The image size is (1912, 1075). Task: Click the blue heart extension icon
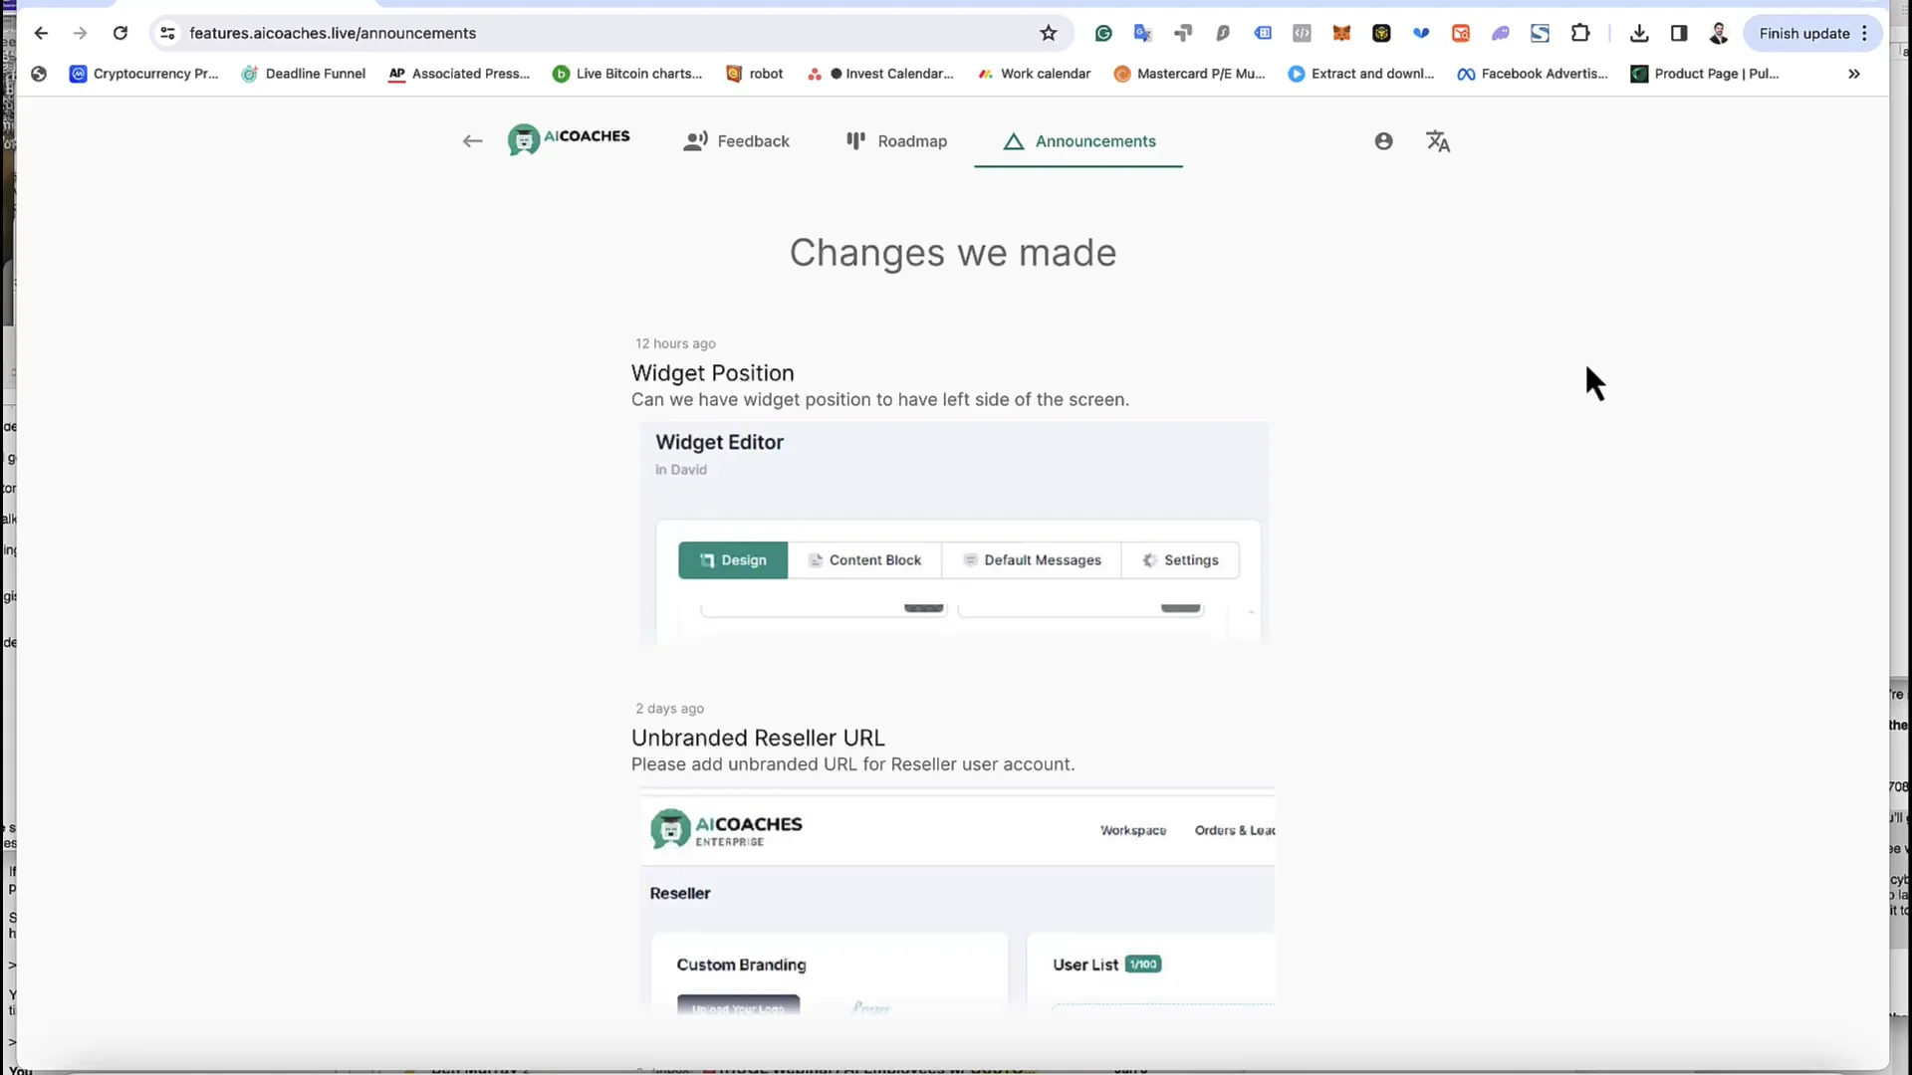pos(1421,33)
